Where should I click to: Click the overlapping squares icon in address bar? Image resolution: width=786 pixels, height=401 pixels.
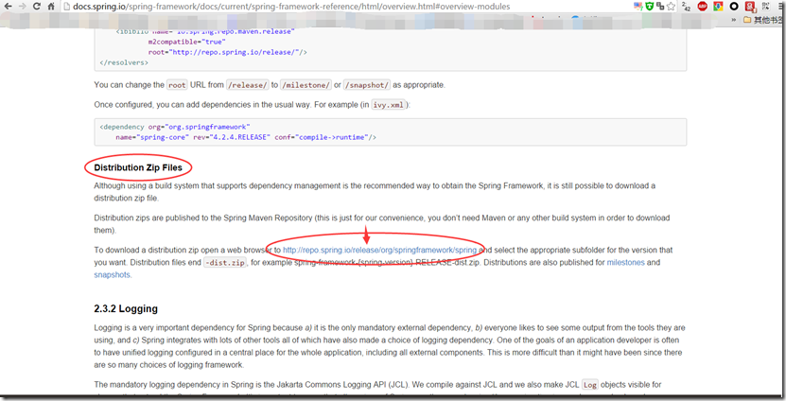tap(660, 7)
